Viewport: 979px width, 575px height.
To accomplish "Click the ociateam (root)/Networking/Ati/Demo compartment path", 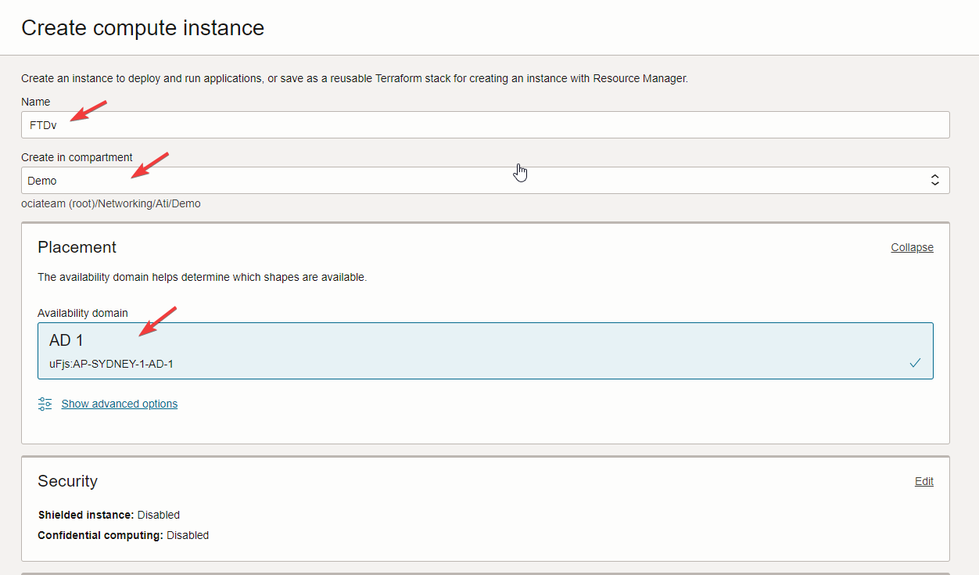I will (111, 203).
